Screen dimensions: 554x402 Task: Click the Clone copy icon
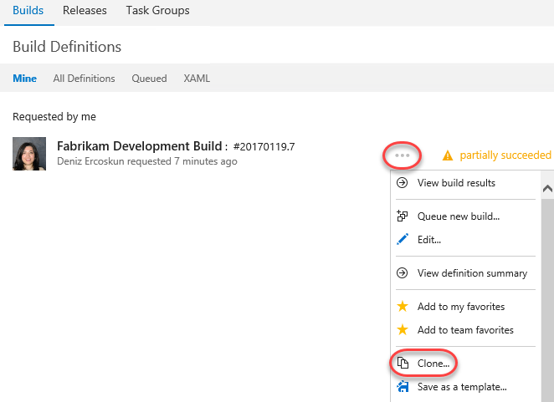tap(403, 363)
